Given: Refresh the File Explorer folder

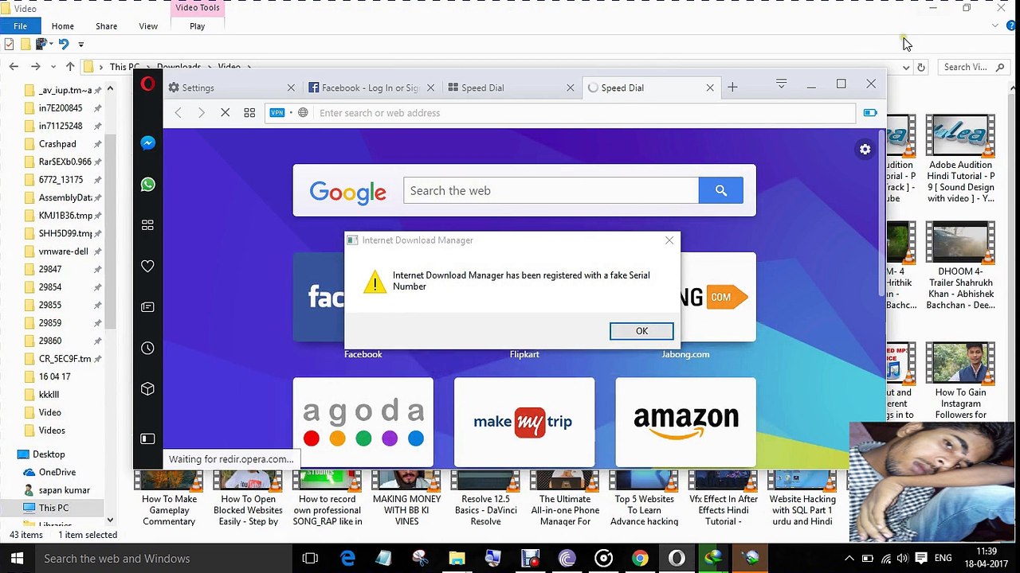Looking at the screenshot, I should click(921, 68).
